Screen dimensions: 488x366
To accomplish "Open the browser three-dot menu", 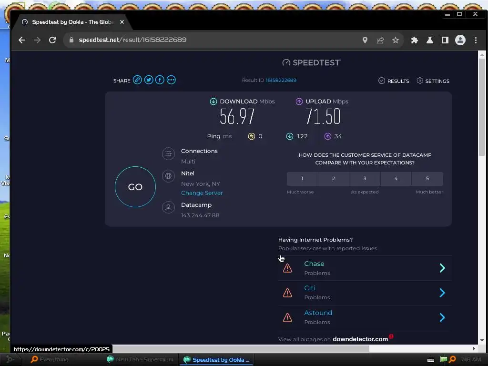I will click(476, 40).
